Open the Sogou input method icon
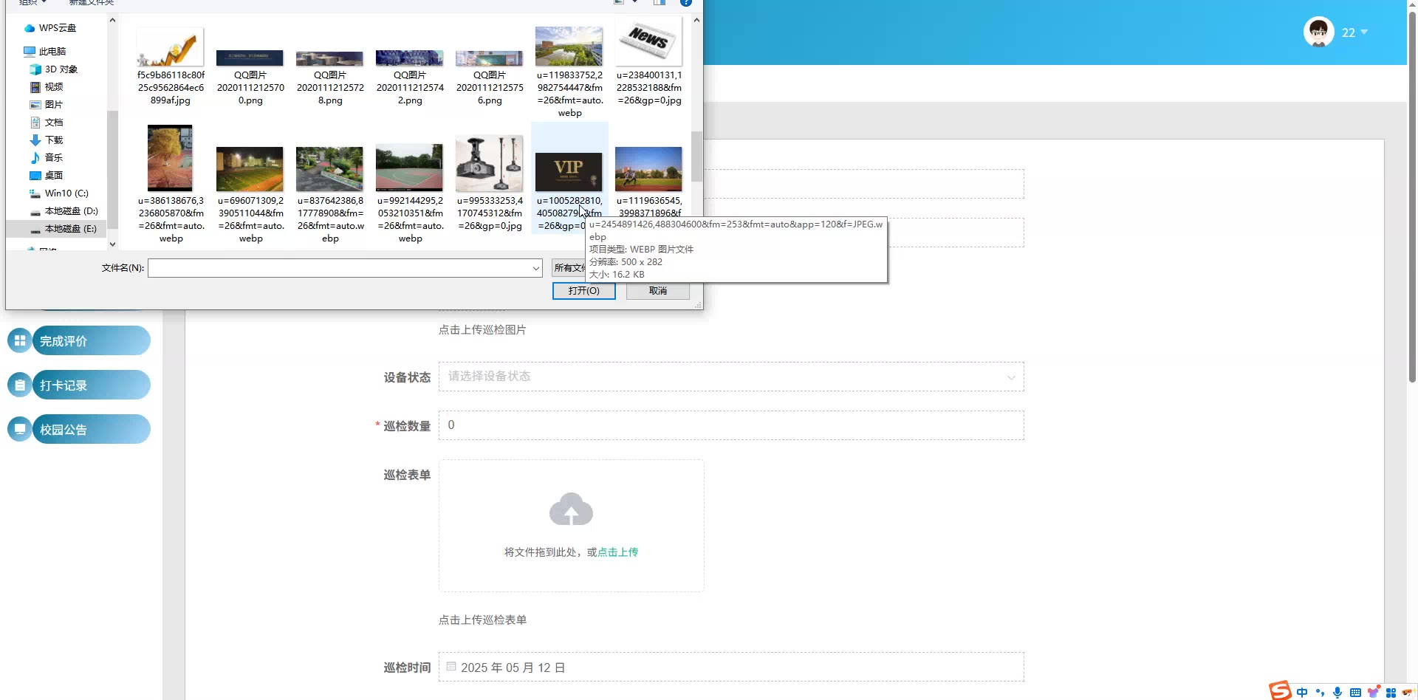 (x=1280, y=690)
